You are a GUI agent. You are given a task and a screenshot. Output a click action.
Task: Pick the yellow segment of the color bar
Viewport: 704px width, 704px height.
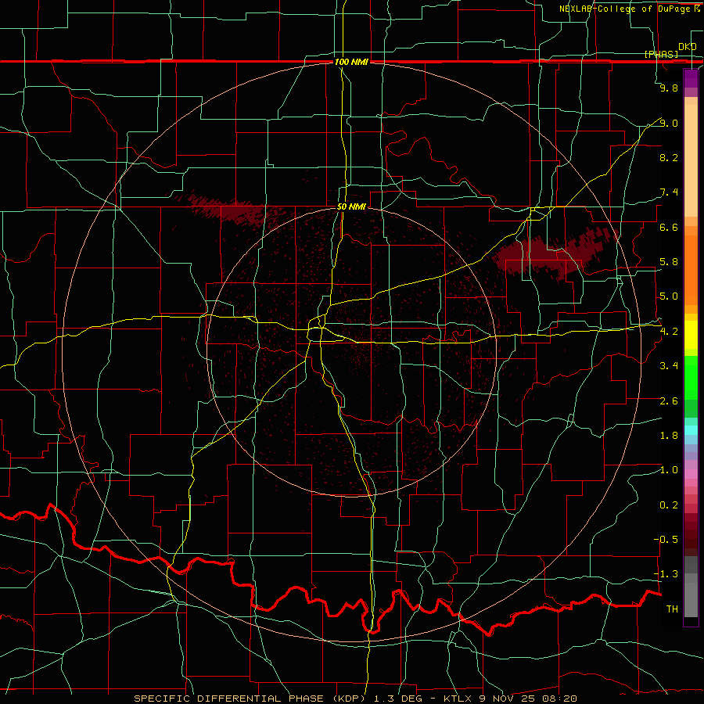691,335
